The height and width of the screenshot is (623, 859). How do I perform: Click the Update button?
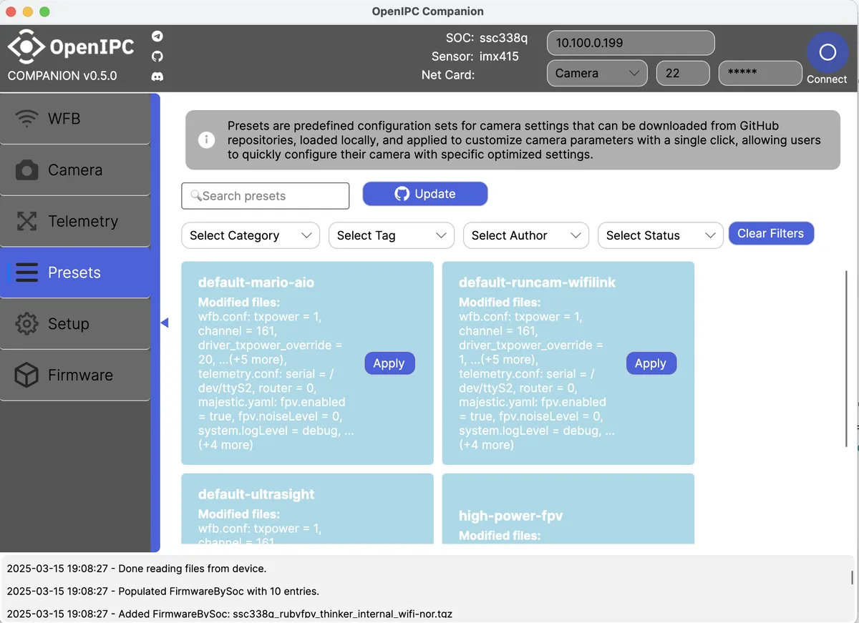[425, 194]
